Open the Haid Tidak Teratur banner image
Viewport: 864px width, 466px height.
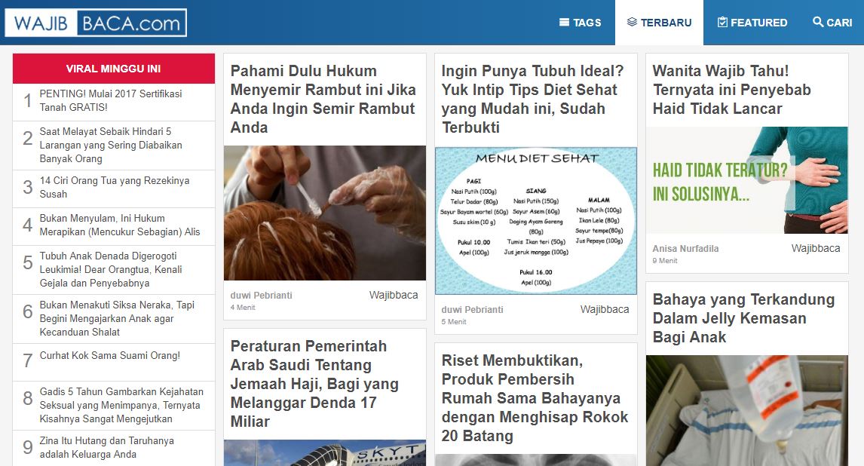pyautogui.click(x=746, y=180)
